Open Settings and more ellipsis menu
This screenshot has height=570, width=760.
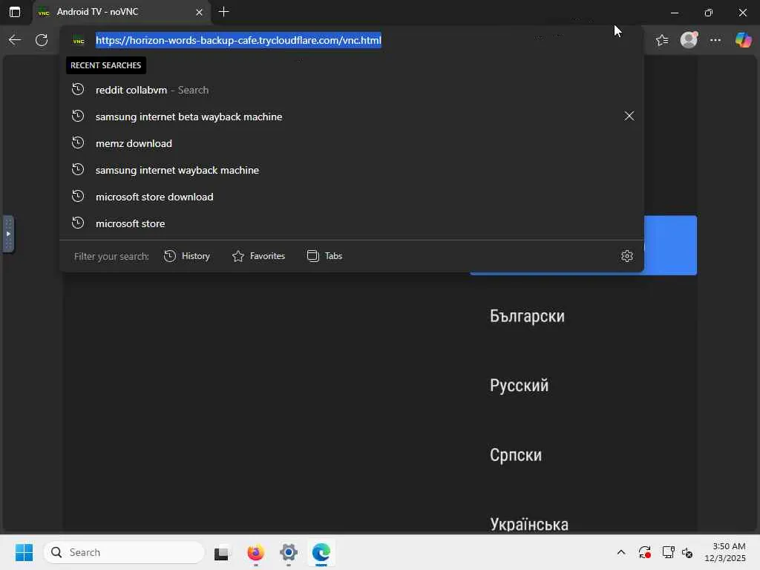coord(715,40)
